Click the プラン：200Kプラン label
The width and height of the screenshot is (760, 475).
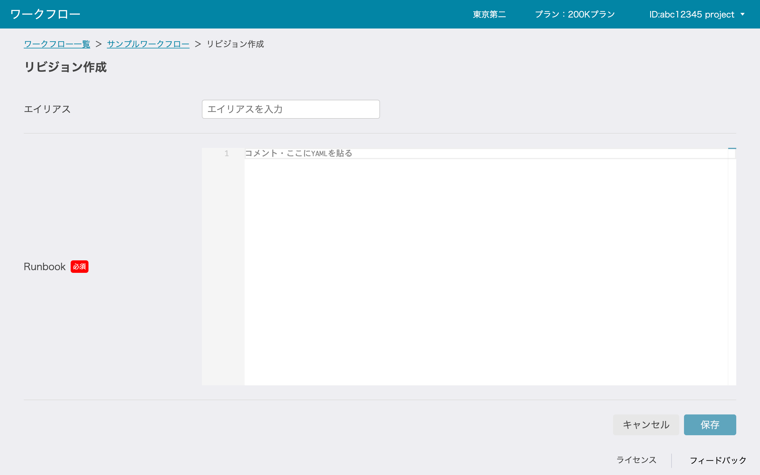coord(575,14)
